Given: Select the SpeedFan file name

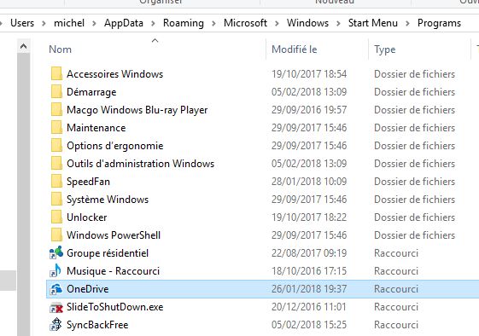Looking at the screenshot, I should tap(88, 182).
